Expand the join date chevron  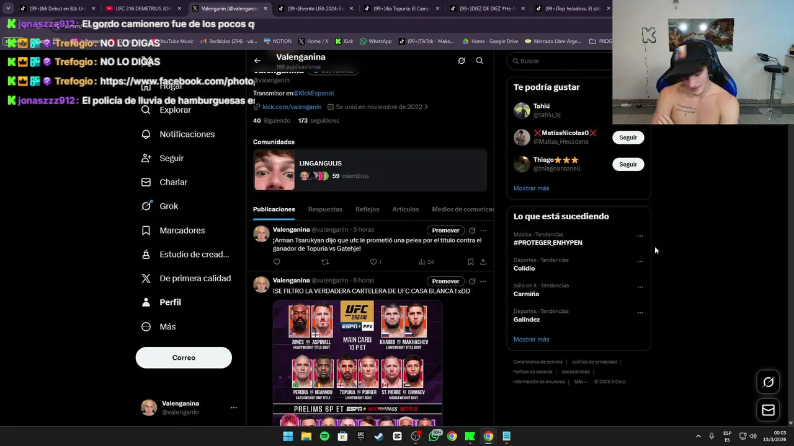click(426, 107)
